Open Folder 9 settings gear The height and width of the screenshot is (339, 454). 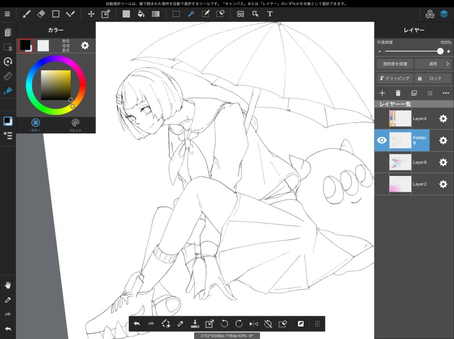coord(443,140)
